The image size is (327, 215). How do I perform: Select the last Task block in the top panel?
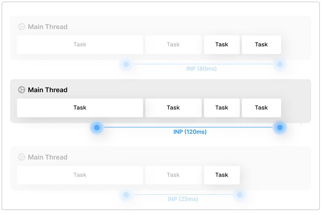(x=261, y=45)
